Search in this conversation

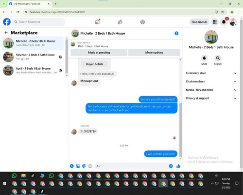coord(218,58)
